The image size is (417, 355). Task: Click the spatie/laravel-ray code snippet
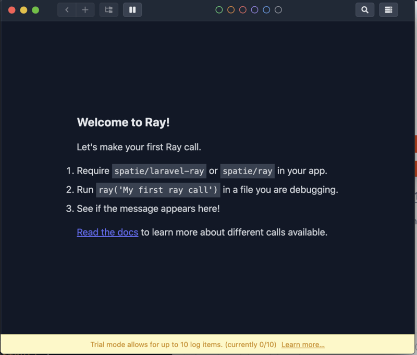click(159, 171)
